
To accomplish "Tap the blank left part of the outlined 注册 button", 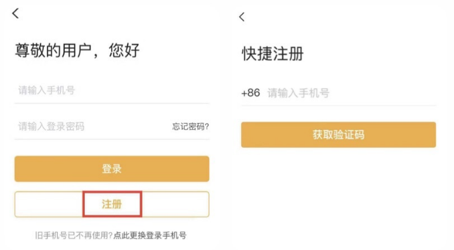I will [49, 204].
